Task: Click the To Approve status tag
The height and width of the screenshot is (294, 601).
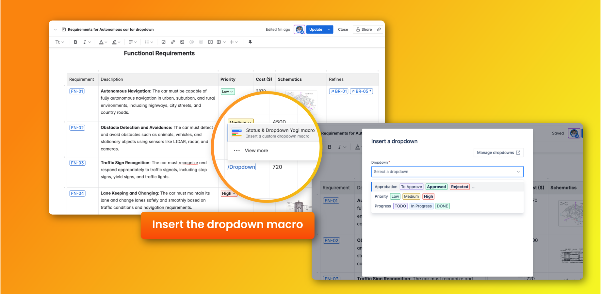Action: click(x=412, y=187)
